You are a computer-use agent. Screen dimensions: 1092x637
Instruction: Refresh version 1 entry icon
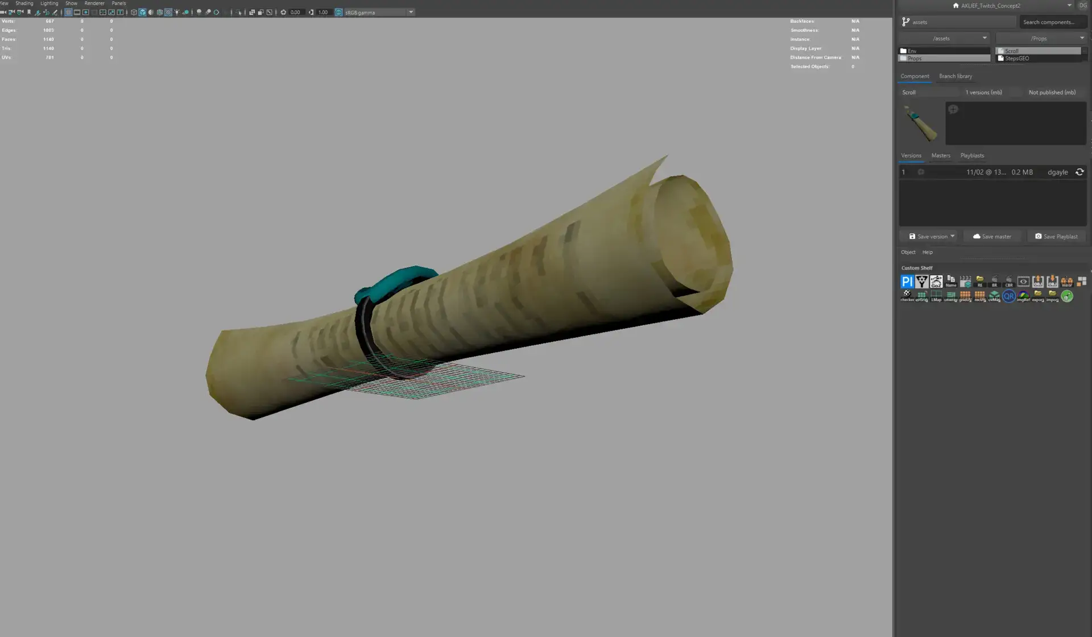(1079, 172)
